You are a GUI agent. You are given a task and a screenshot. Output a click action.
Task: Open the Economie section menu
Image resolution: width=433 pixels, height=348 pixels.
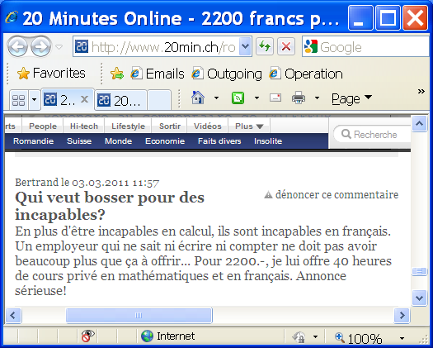click(165, 141)
